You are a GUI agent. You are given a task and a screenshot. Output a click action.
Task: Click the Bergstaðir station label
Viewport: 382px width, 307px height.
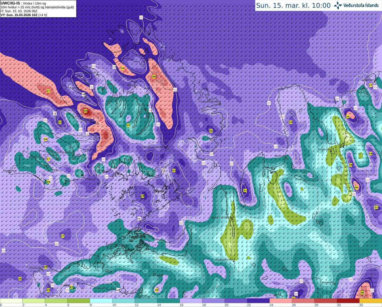(324, 149)
